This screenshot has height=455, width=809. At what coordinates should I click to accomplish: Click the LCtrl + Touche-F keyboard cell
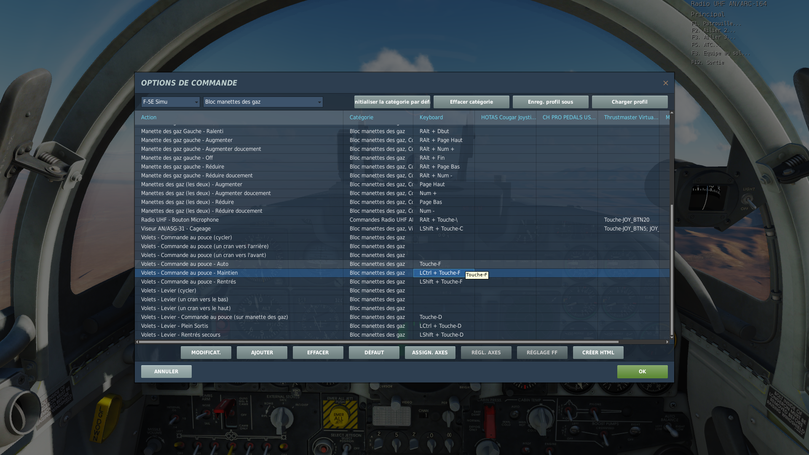[x=444, y=273]
